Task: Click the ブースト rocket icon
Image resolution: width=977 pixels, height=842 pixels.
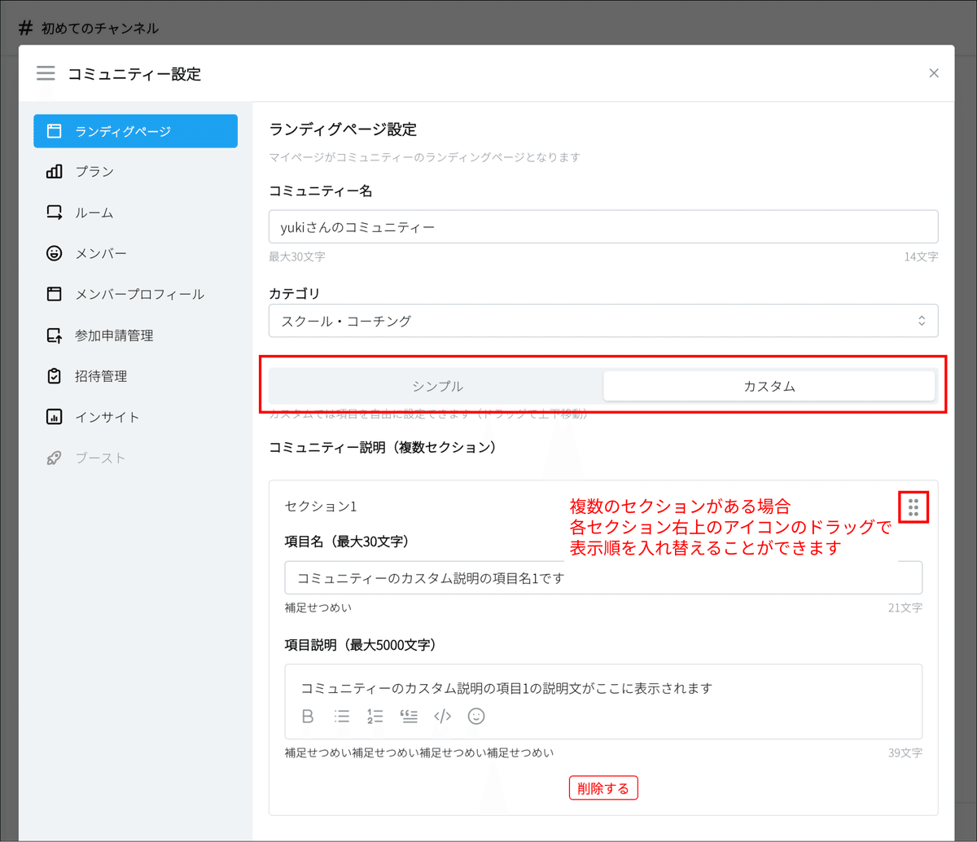Action: pos(55,458)
